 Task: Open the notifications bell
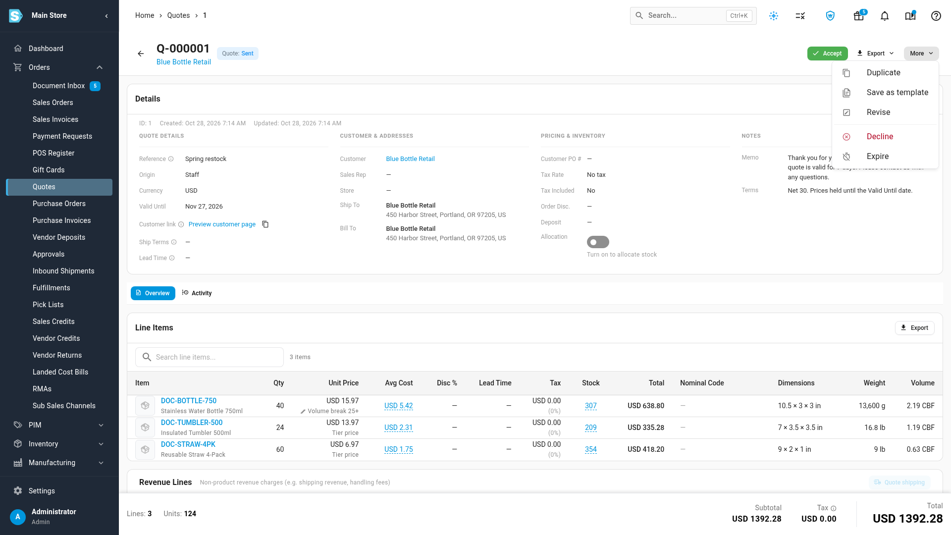tap(885, 16)
